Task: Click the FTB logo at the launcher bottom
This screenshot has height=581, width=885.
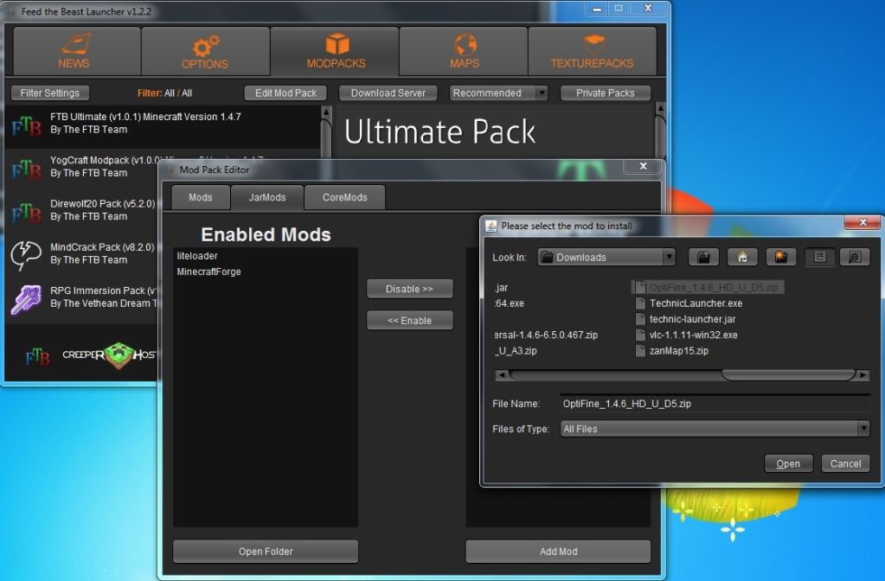Action: pyautogui.click(x=37, y=356)
